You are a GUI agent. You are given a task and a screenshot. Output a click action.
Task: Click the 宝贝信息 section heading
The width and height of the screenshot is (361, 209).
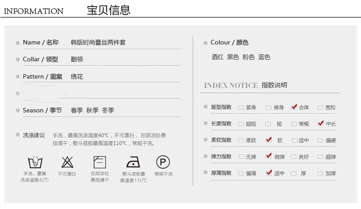tap(108, 10)
